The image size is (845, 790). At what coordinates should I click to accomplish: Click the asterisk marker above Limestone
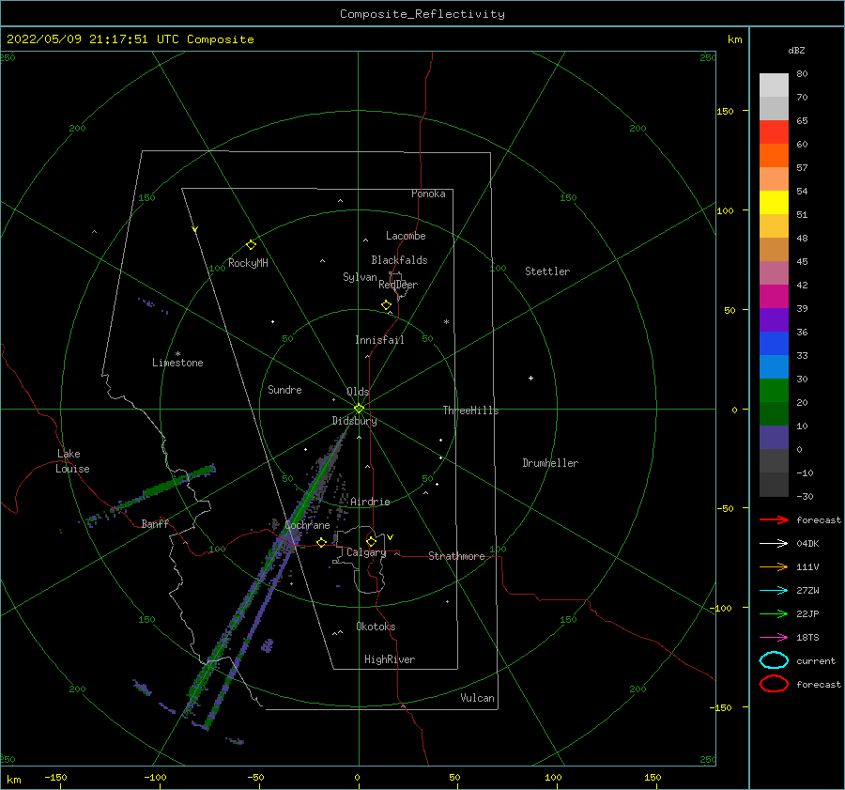[177, 354]
